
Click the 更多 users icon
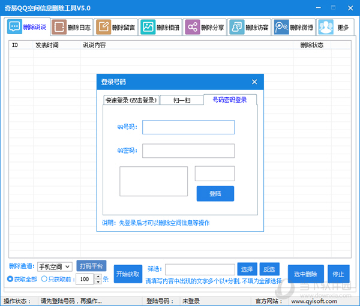click(326, 27)
